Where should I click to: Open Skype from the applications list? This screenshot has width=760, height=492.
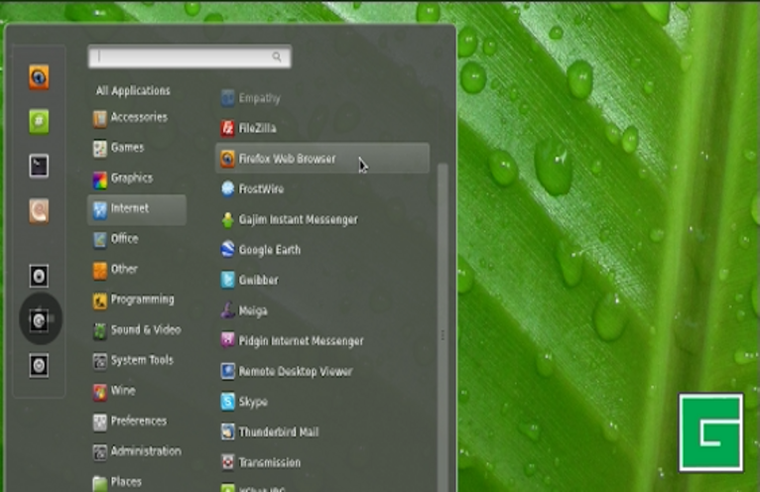coord(252,402)
